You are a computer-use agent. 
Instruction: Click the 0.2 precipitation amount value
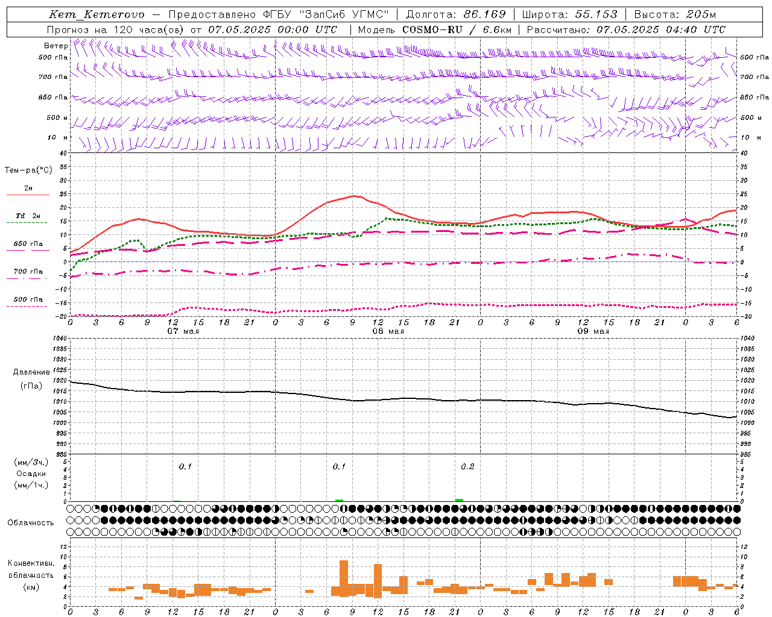point(467,467)
